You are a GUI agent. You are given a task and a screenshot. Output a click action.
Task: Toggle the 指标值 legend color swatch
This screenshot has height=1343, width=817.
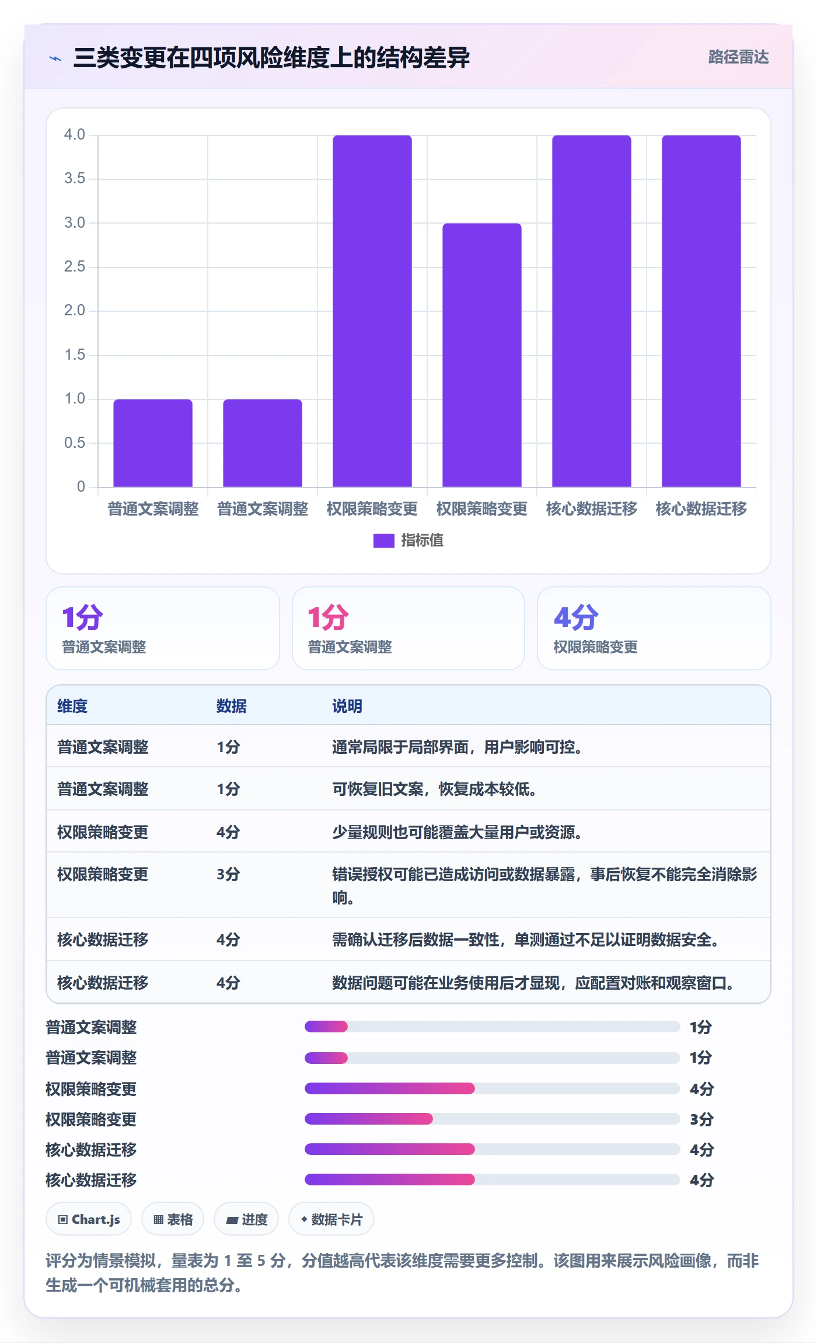pyautogui.click(x=383, y=541)
